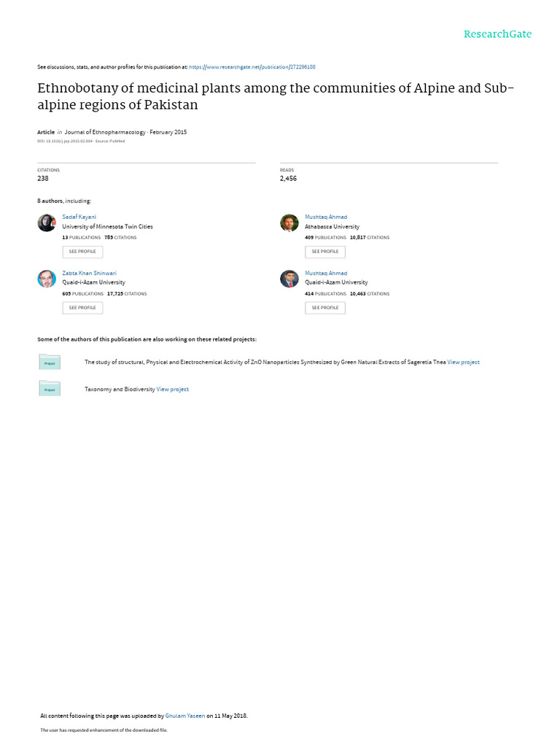Click the ResearchGate logo
This screenshot has height=747, width=560.
pos(498,34)
